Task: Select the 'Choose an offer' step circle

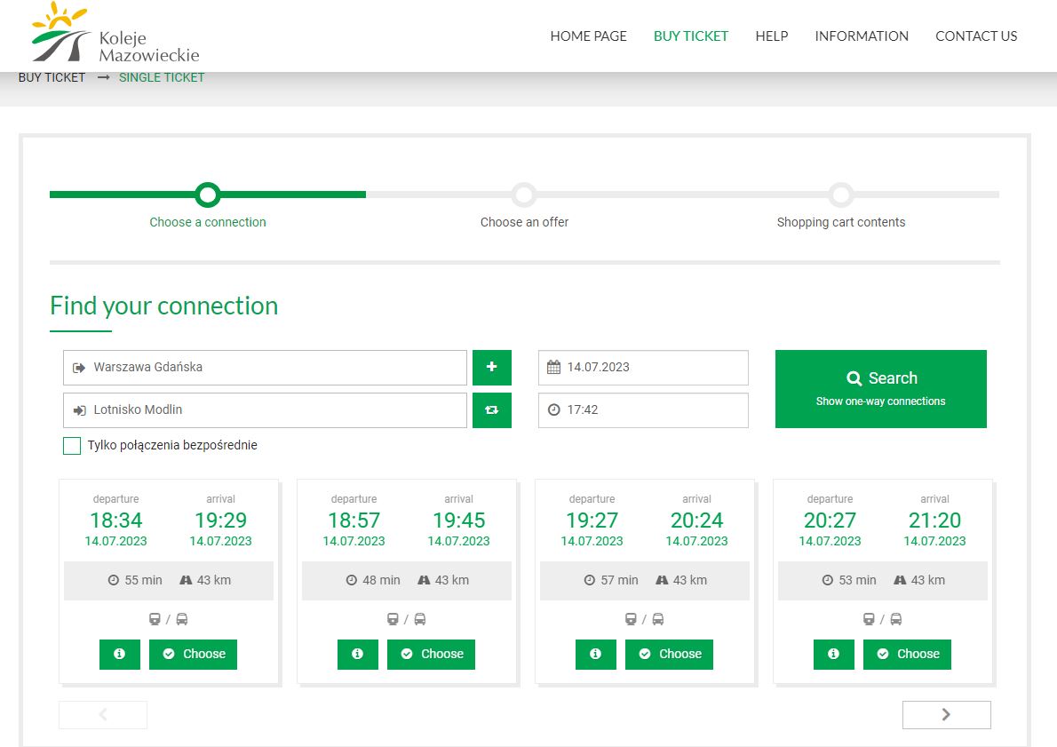Action: (x=524, y=195)
